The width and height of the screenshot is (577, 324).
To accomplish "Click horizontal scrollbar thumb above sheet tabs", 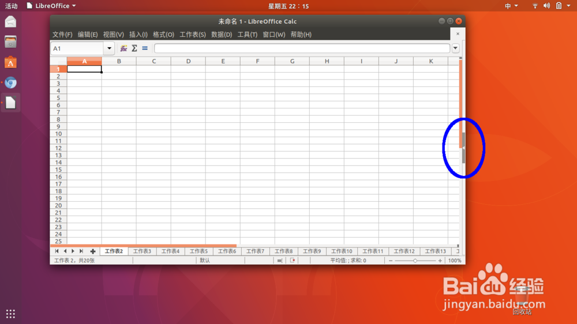I will pos(144,246).
